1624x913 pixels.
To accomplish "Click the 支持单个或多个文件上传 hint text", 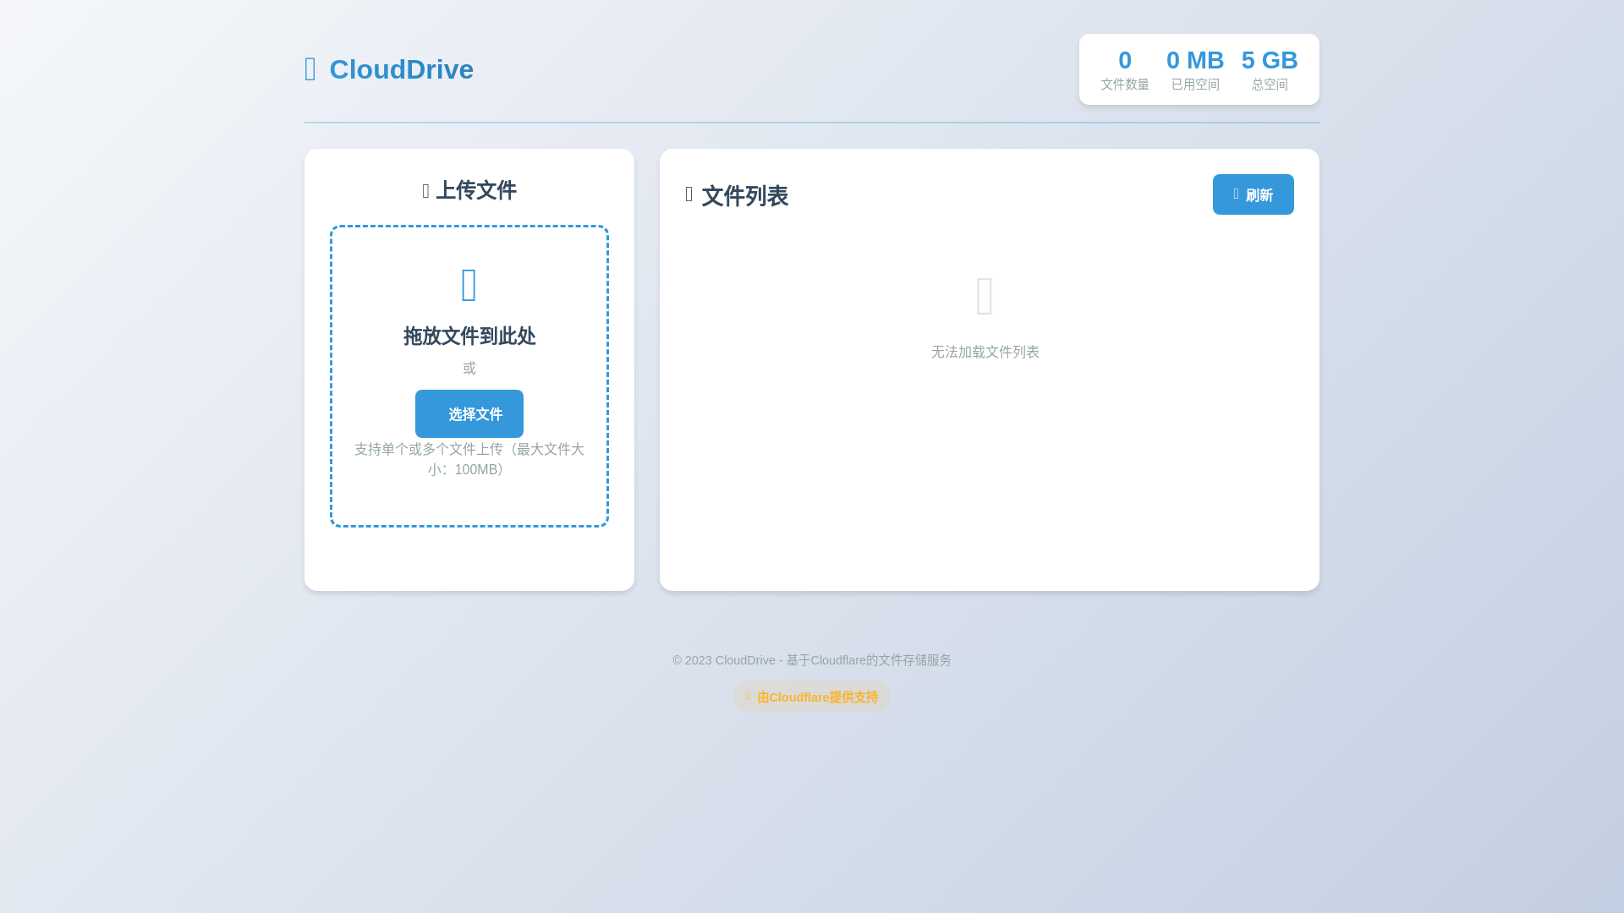I will (469, 459).
